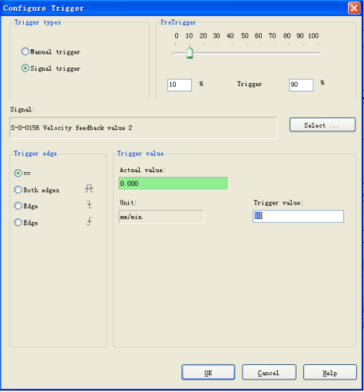Click the Cancel button
Screen dimensions: 364x392
(x=269, y=372)
